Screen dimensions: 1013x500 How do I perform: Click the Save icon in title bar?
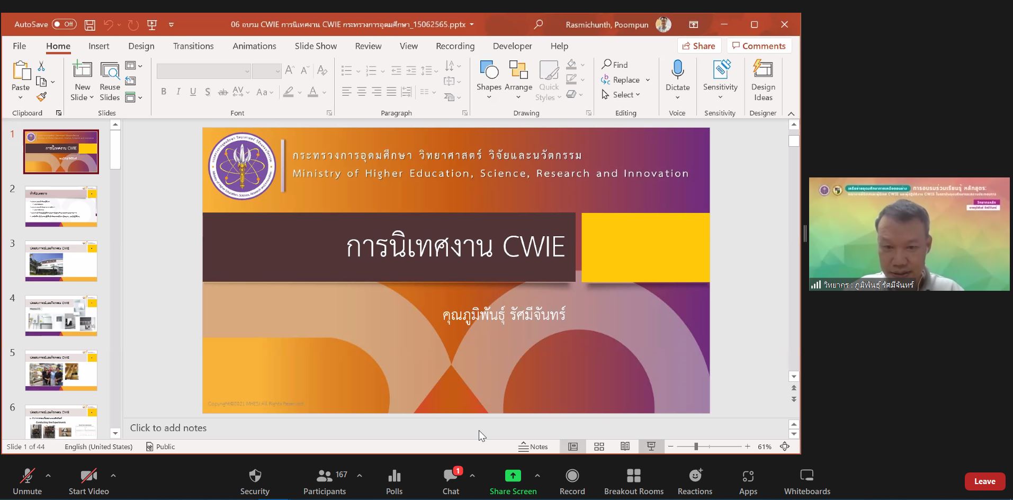(90, 24)
